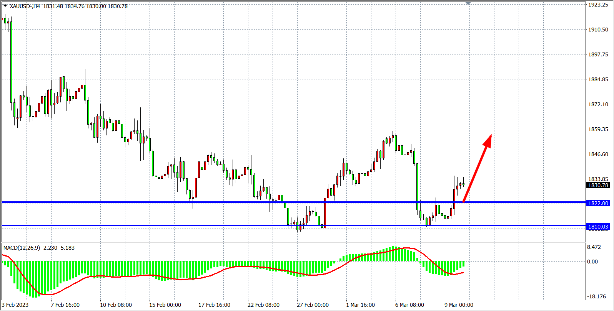The image size is (614, 311).
Task: Click the red upward arrow head
Action: coord(488,140)
